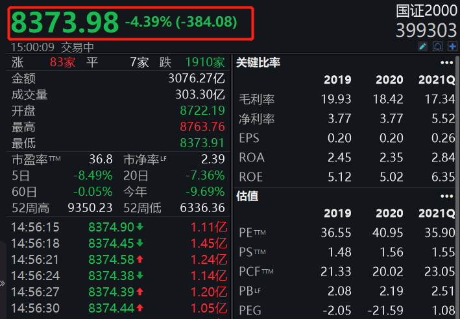Select the index code 399303
460x319 pixels.
pos(426,30)
